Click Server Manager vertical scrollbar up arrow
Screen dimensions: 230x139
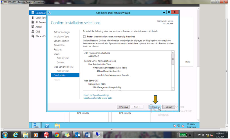[x=198, y=8]
